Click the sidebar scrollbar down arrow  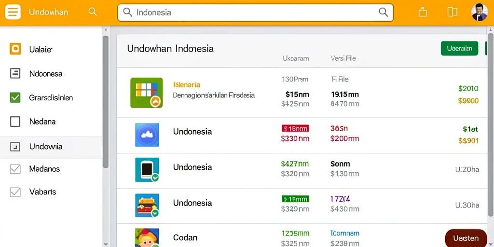pyautogui.click(x=106, y=244)
